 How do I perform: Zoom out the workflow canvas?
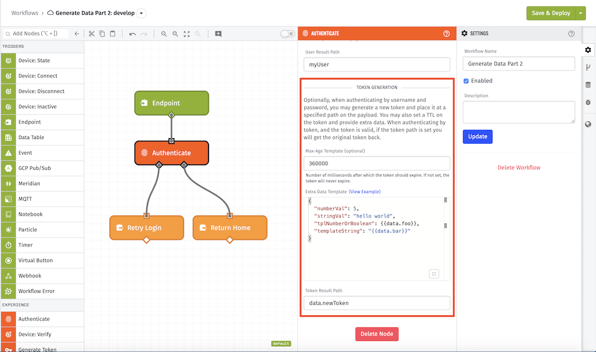[x=164, y=34]
